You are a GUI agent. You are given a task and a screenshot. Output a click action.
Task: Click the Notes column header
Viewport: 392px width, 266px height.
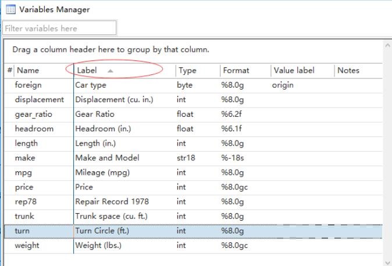coord(348,70)
